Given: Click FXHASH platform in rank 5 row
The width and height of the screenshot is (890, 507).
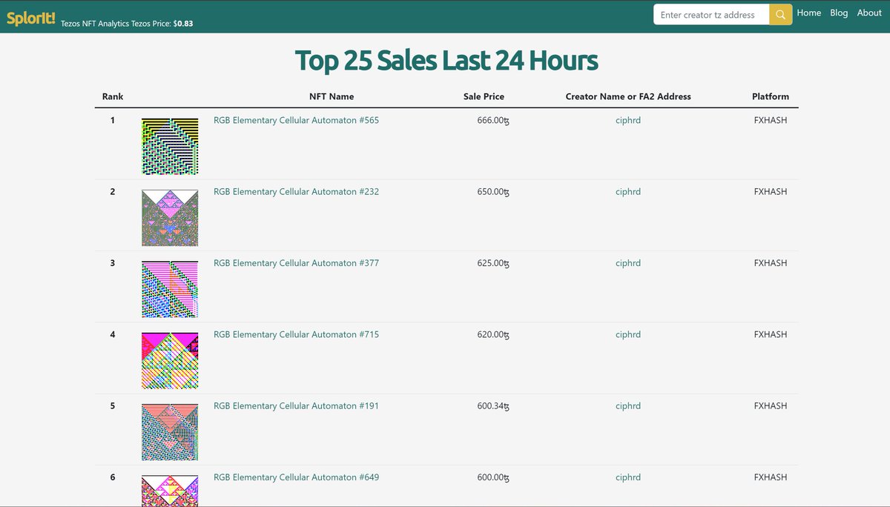Looking at the screenshot, I should [x=771, y=405].
